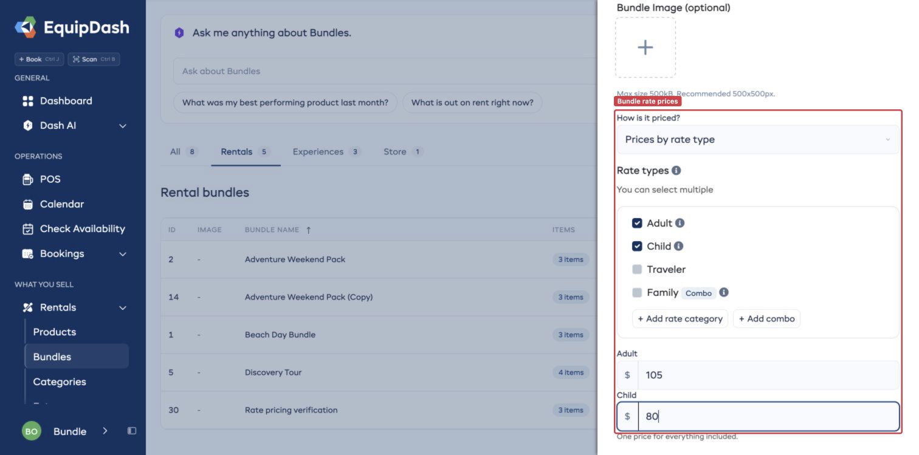Click the Add rate category button

[680, 319]
